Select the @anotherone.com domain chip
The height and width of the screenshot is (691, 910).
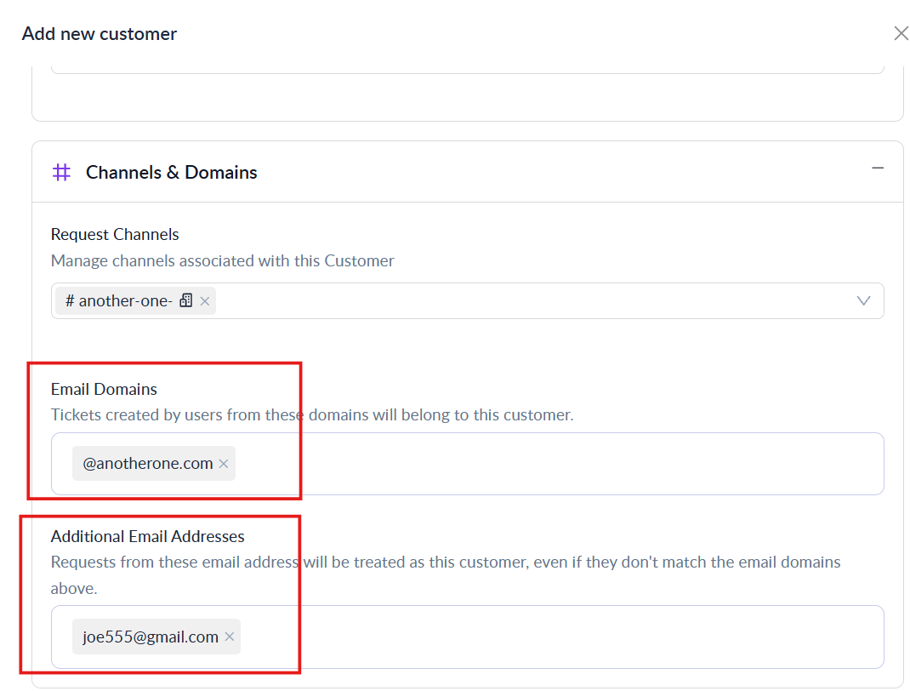(x=147, y=464)
